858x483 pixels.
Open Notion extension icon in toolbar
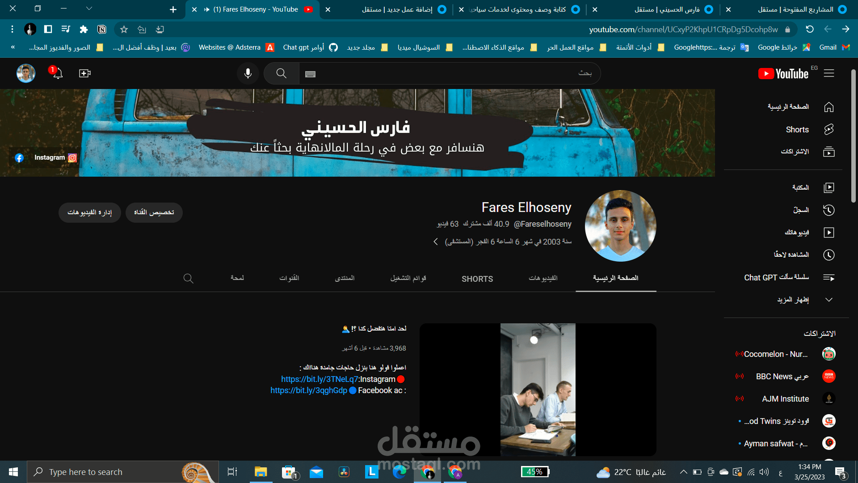pyautogui.click(x=102, y=30)
